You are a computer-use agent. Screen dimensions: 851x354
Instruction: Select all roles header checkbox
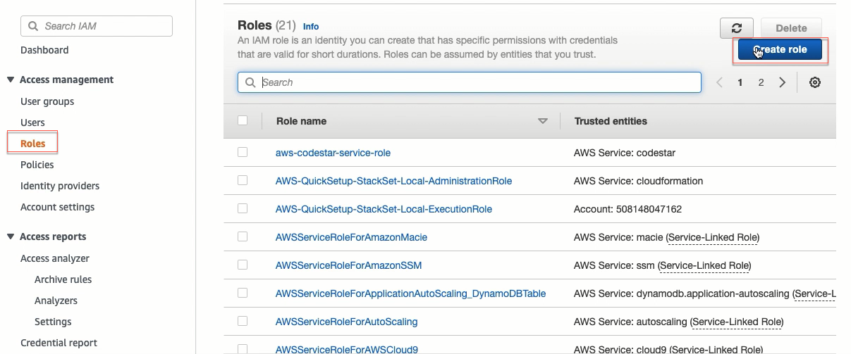243,120
